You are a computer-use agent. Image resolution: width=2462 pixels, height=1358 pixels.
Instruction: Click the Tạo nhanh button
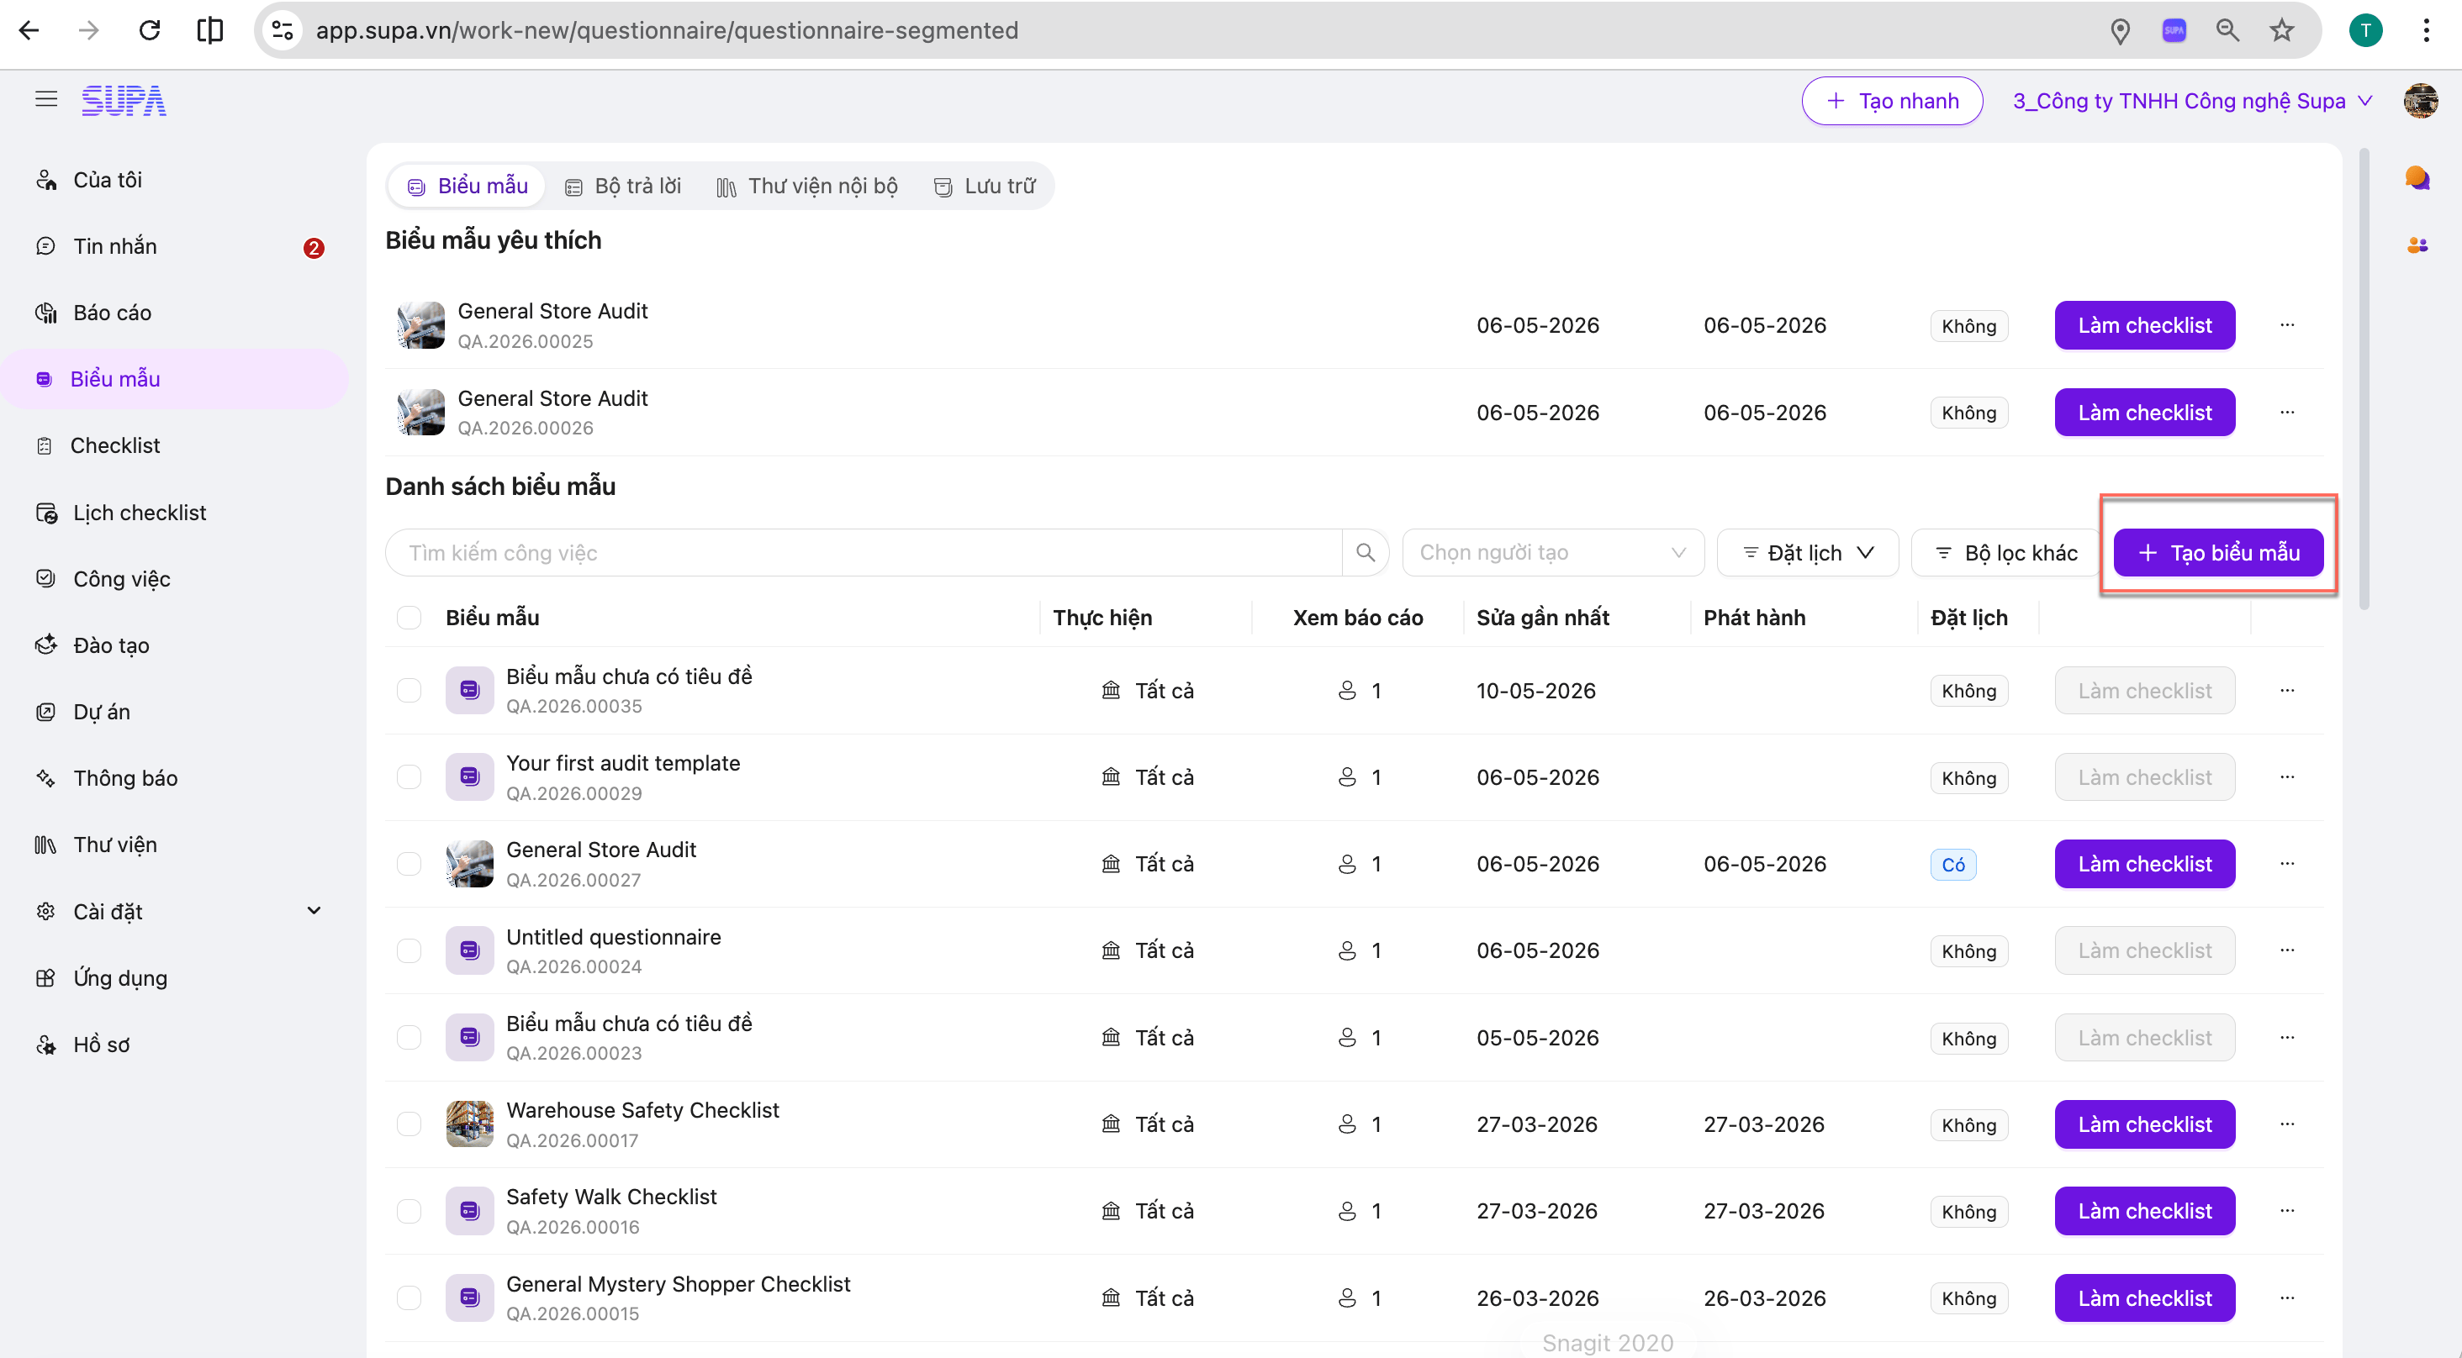coord(1891,100)
